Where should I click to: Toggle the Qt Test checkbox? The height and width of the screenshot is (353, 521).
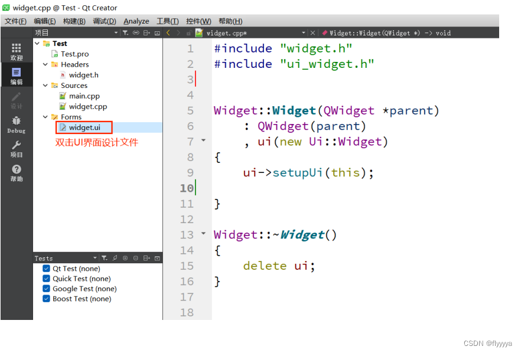46,269
